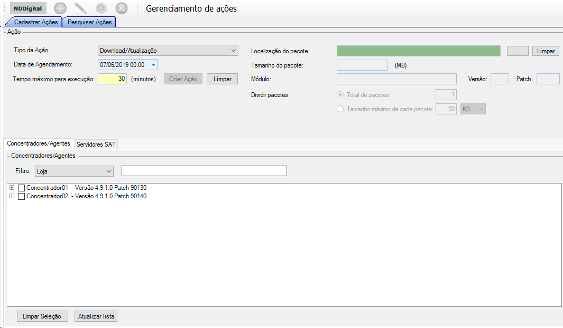Click the Atualizar lista button
Viewport: 563px width, 328px height.
[x=96, y=316]
